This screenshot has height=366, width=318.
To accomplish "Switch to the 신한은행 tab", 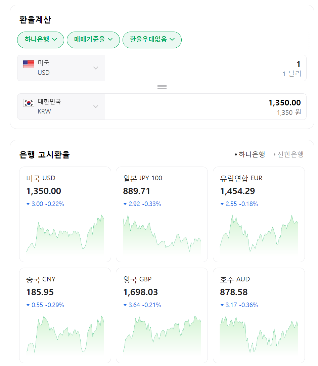I will pos(288,154).
